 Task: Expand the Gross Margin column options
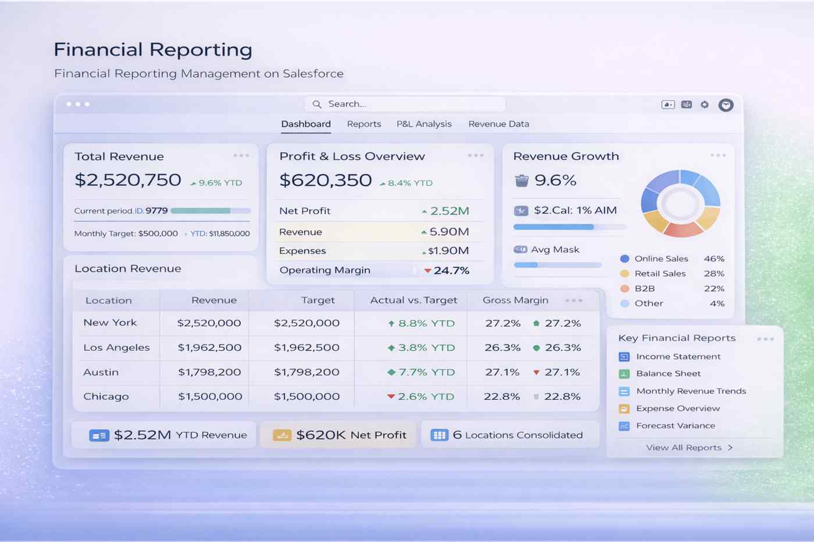click(574, 300)
